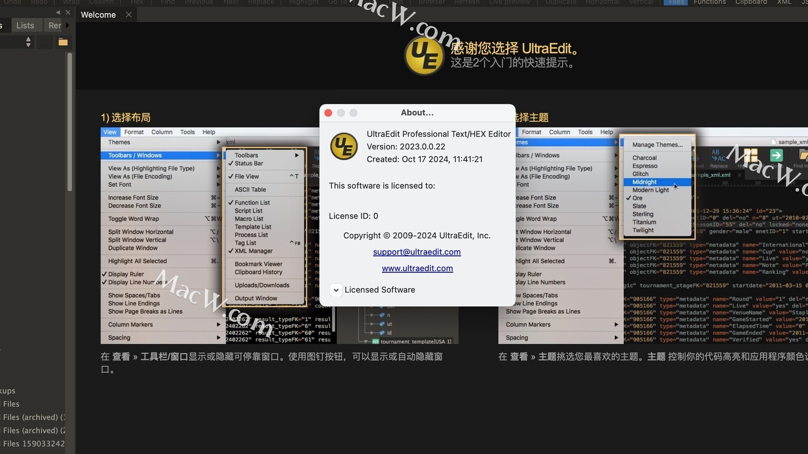Expand the Licensed Software section chevron
Screen dimensions: 808x454
click(x=336, y=290)
